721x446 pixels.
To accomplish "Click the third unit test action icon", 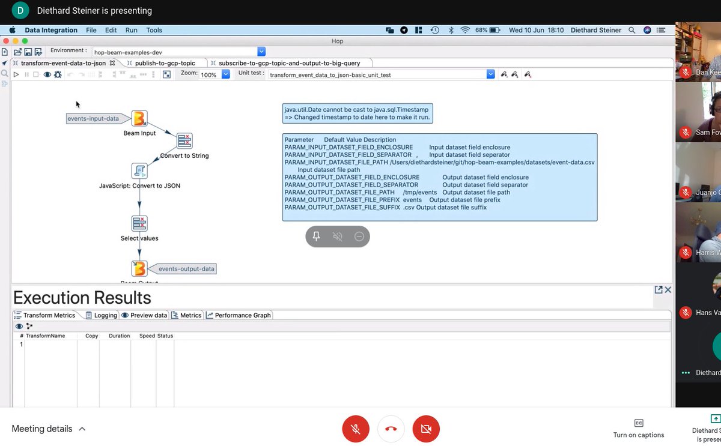I will (527, 74).
